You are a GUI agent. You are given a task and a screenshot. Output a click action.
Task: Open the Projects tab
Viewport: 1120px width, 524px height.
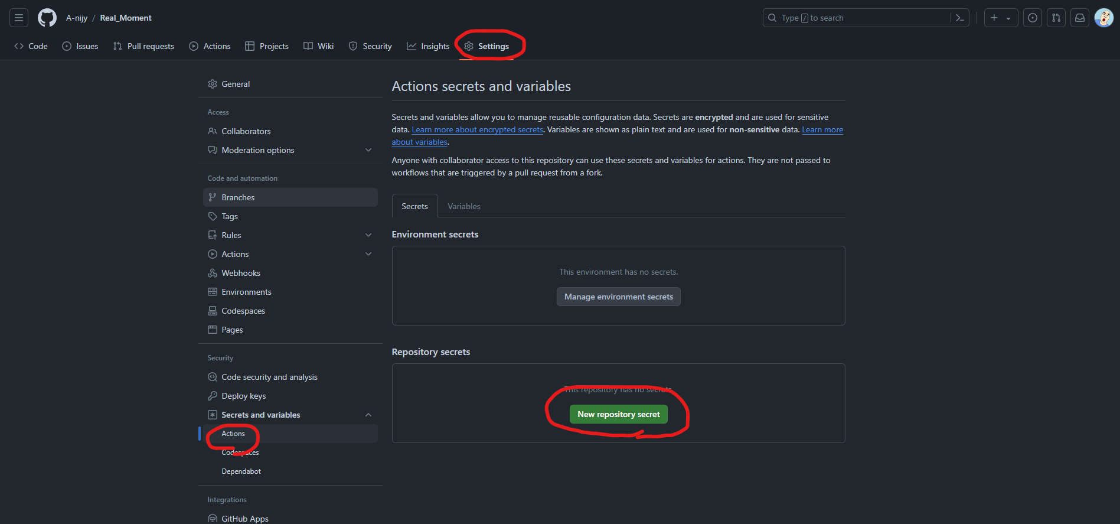point(267,46)
